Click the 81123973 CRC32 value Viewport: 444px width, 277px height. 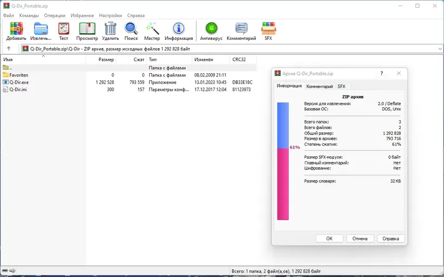pyautogui.click(x=241, y=89)
